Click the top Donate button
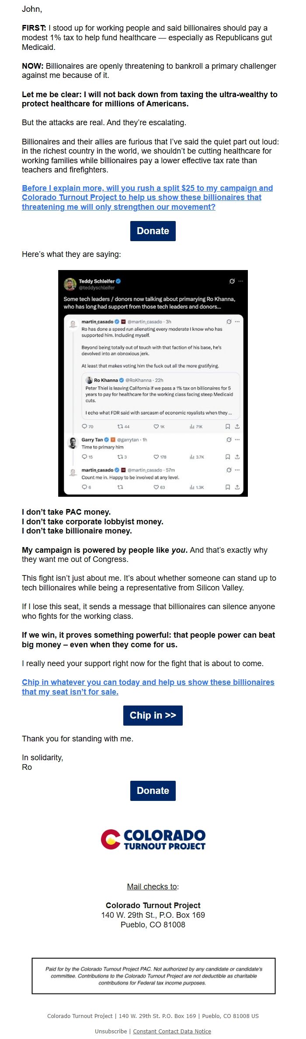This screenshot has width=306, height=1039. 153,231
